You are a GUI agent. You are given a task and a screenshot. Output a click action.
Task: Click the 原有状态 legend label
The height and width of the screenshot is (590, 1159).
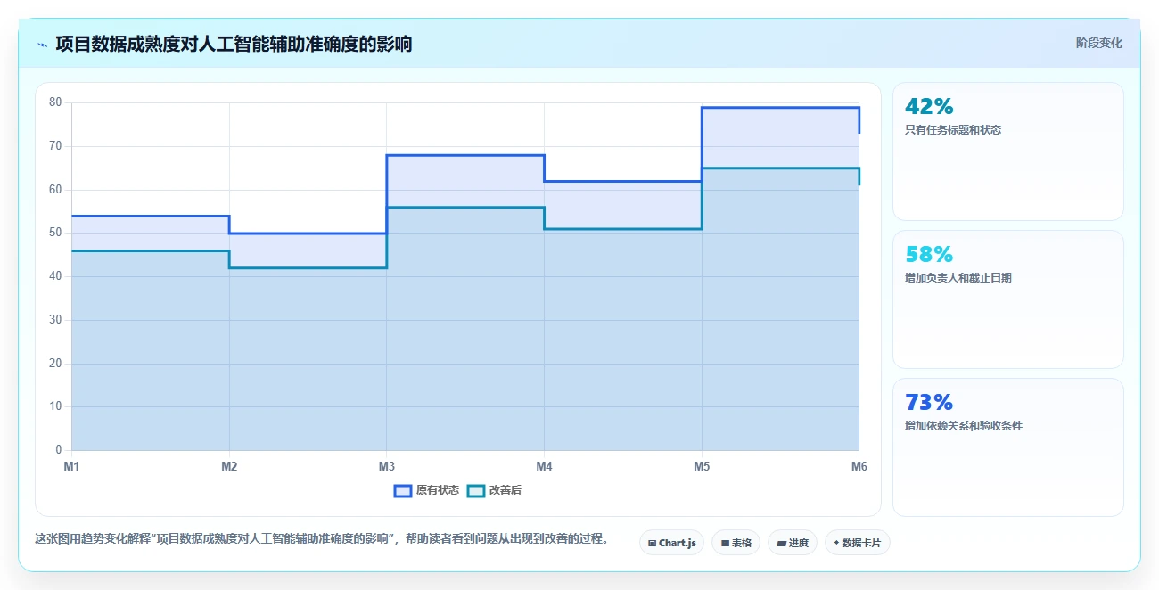438,490
